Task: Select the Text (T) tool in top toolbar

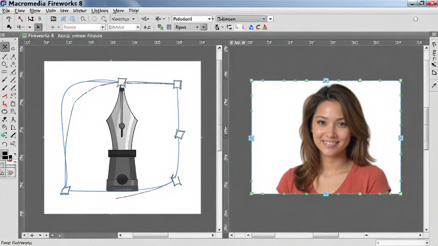Action: 9,19
